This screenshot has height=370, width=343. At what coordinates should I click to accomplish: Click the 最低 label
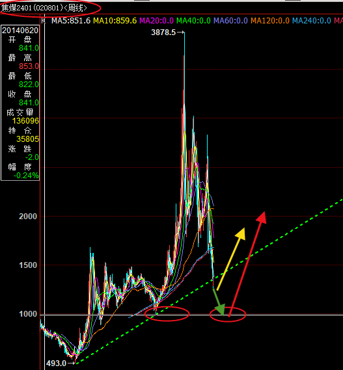coord(20,75)
